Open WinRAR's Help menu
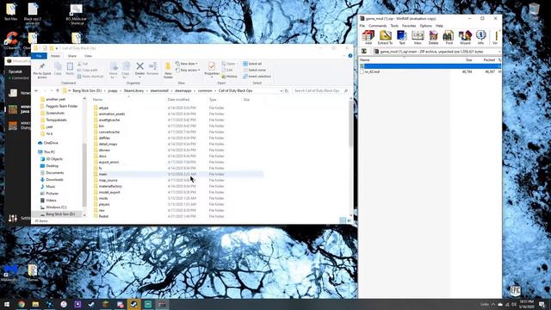The height and width of the screenshot is (310, 551). click(x=439, y=26)
